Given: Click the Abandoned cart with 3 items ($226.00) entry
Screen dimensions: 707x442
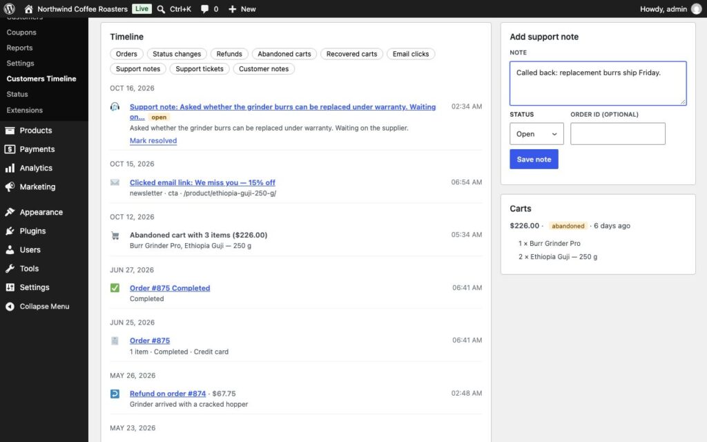Looking at the screenshot, I should click(x=198, y=235).
